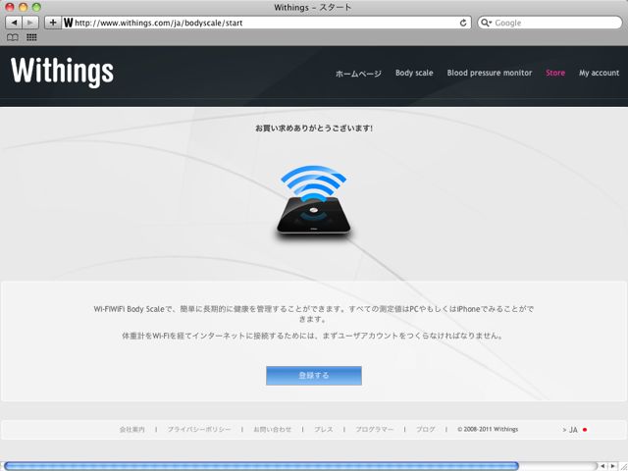Open ブログ footer link
The width and height of the screenshot is (628, 471).
point(425,430)
